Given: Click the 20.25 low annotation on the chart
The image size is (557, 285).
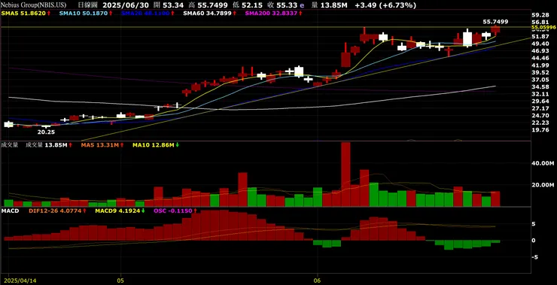Looking at the screenshot, I should [x=46, y=132].
